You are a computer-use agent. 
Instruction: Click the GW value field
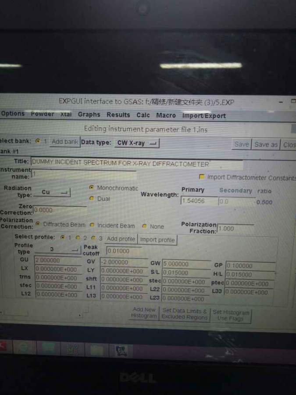[186, 264]
